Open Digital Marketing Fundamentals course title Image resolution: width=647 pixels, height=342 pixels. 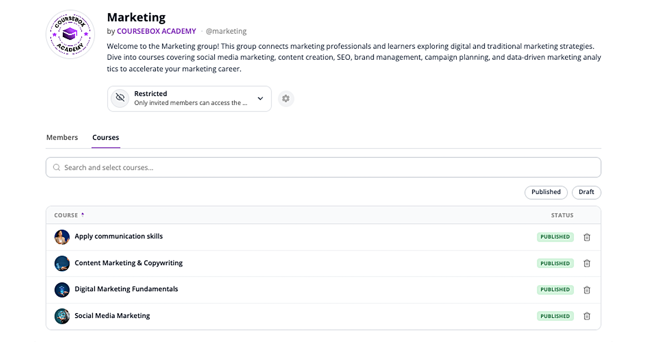coord(126,289)
